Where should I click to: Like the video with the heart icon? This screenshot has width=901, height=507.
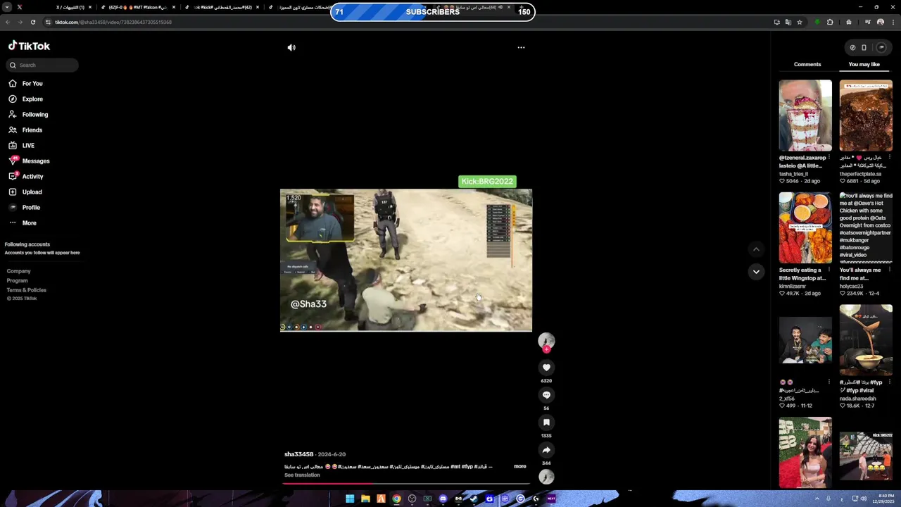(546, 368)
